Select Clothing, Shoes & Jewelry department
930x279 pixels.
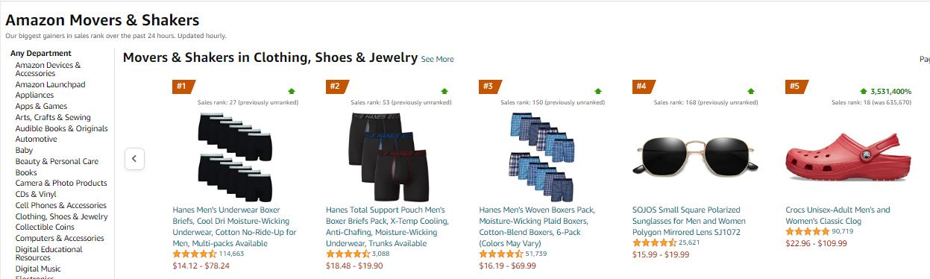(62, 216)
